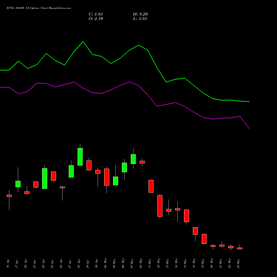The height and width of the screenshot is (277, 277).
Task: Select the green candle for 07 May
Action: click(x=134, y=159)
